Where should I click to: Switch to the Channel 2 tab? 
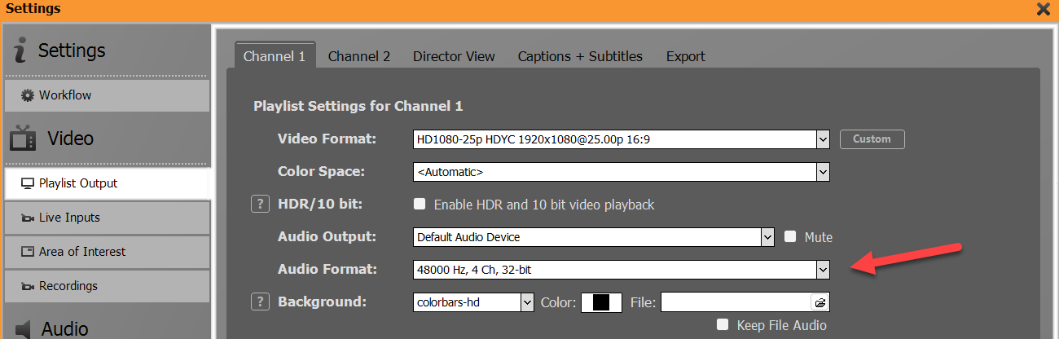coord(359,56)
